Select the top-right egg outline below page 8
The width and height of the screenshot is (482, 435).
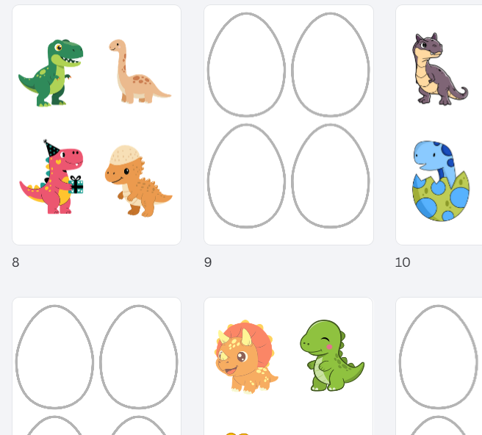(x=139, y=357)
